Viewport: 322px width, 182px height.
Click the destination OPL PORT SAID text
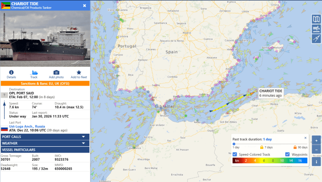tap(21, 93)
